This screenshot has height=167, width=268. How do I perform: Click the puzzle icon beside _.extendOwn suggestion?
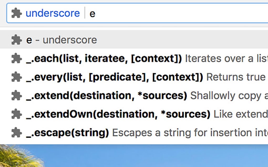tap(17, 114)
